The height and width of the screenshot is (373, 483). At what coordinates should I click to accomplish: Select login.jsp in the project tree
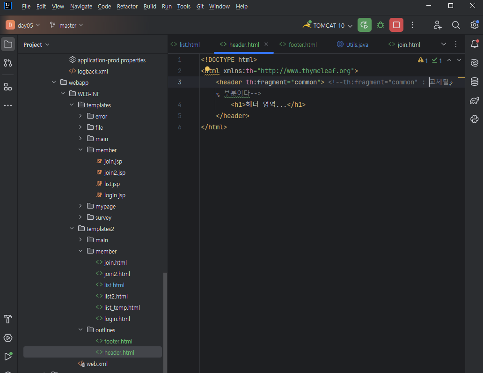111,195
